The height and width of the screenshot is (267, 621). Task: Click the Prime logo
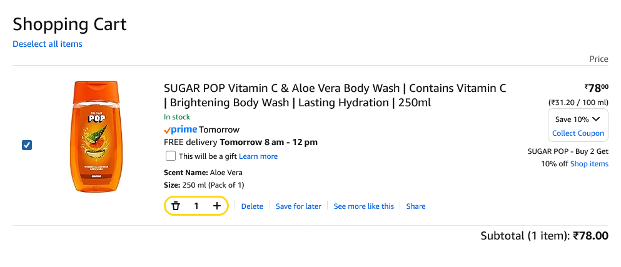pos(180,129)
